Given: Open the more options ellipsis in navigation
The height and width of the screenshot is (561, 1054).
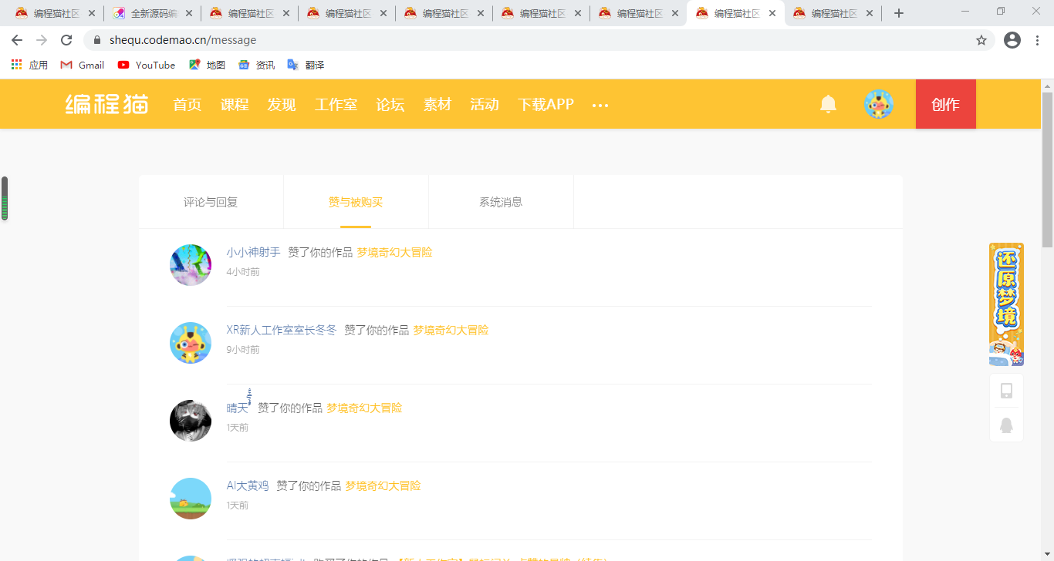Looking at the screenshot, I should [600, 105].
